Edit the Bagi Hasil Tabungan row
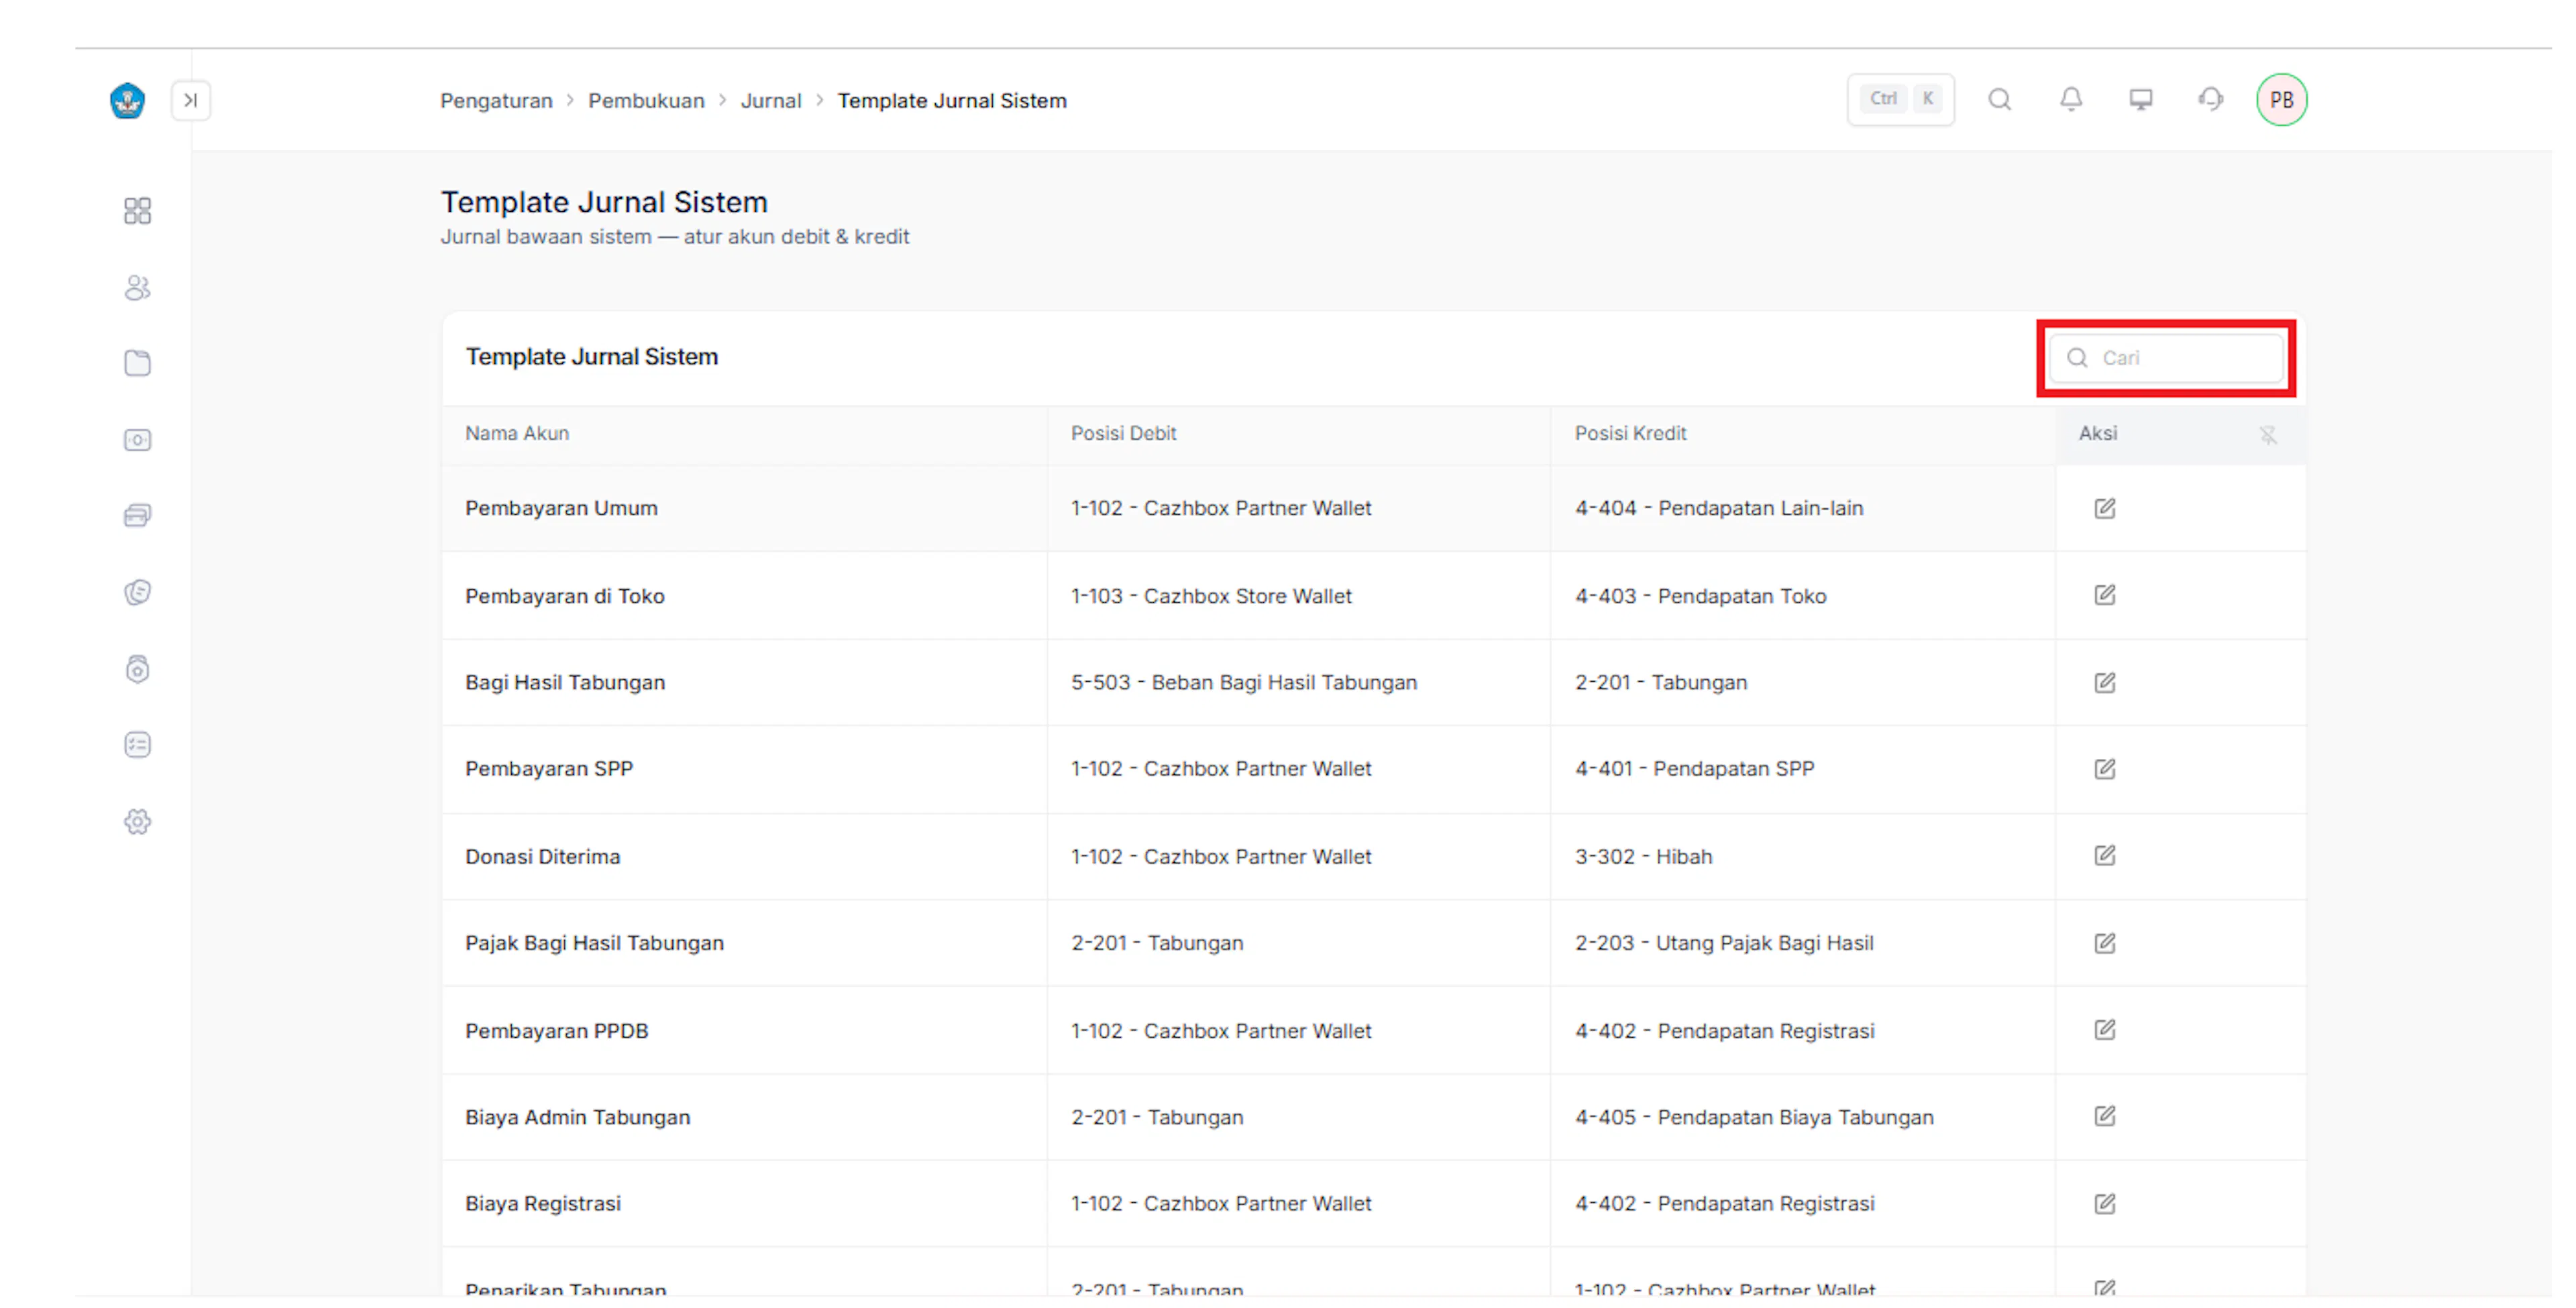 pyautogui.click(x=2105, y=682)
